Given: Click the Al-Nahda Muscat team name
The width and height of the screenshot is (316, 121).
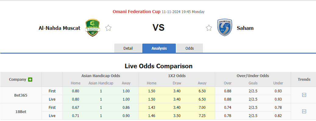Looking at the screenshot, I should point(59,28).
